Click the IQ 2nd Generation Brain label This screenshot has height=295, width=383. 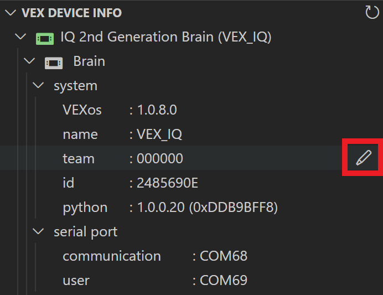click(165, 38)
